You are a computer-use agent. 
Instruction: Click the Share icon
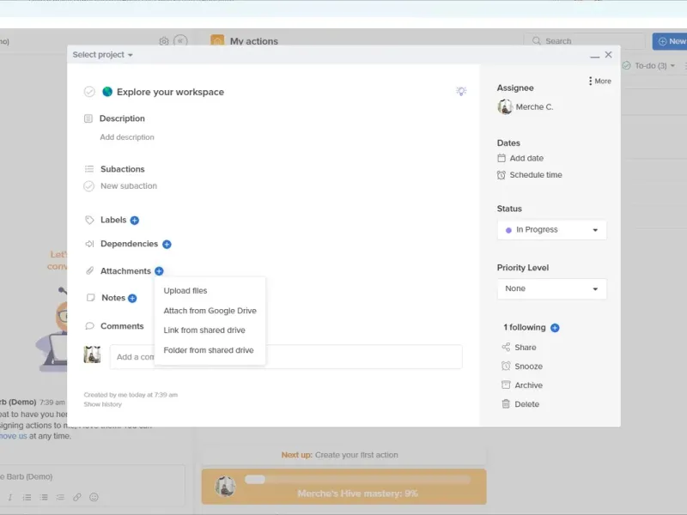506,348
